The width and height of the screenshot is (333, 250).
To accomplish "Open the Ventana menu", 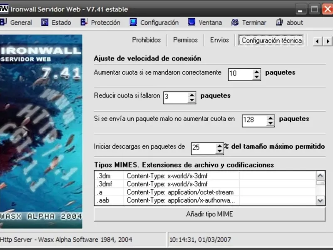I will 210,22.
